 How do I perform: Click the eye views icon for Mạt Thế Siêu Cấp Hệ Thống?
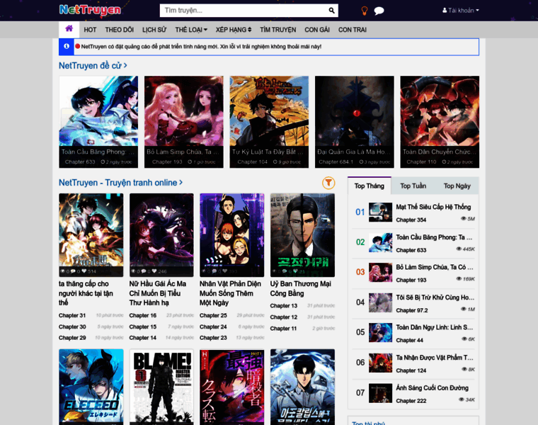click(464, 218)
